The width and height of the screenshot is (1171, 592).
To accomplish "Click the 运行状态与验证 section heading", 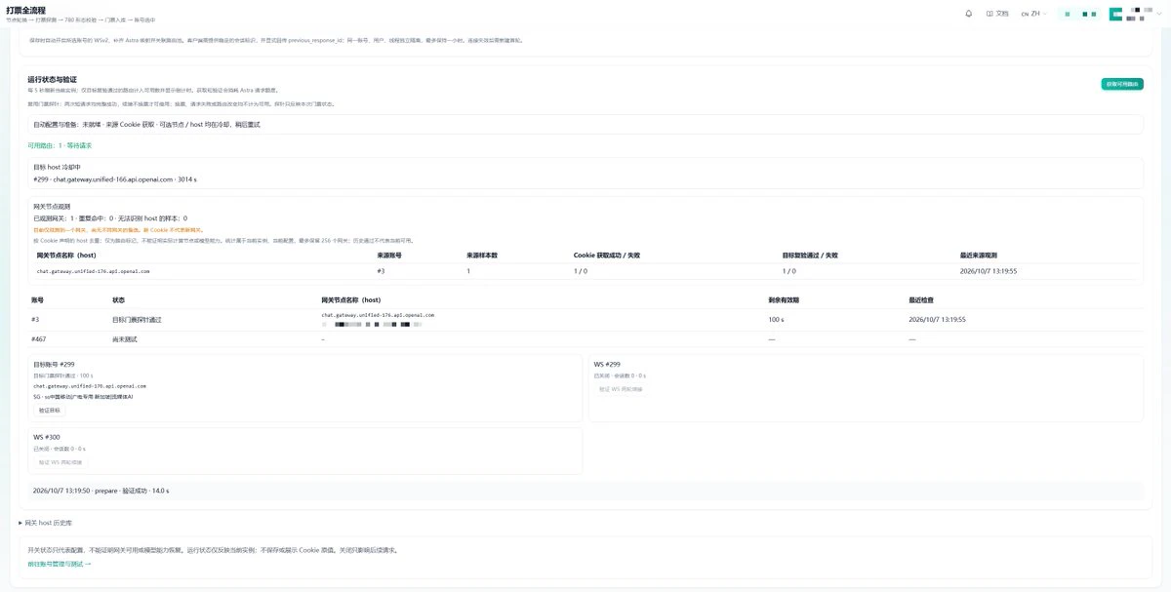I will [53, 79].
